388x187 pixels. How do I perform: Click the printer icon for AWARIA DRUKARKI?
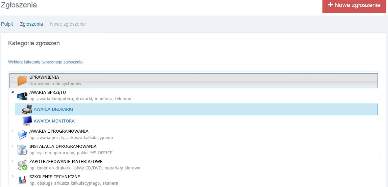27,109
